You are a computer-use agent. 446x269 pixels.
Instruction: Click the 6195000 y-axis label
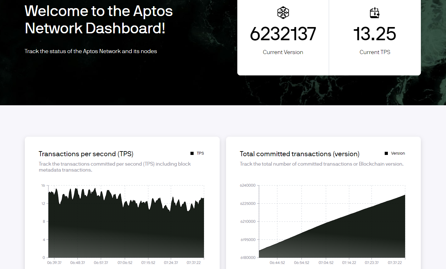248,240
